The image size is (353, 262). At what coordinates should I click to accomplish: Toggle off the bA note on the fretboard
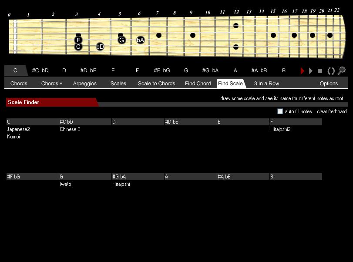(x=140, y=40)
